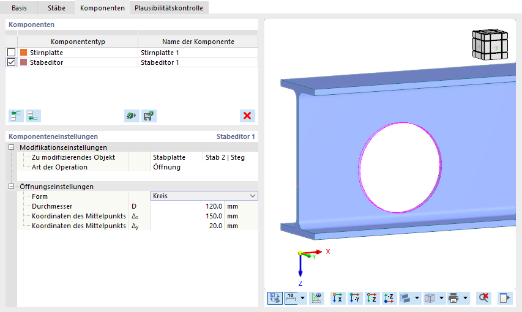This screenshot has width=522, height=312.
Task: Uncheck the Stabeditor component checkbox
Action: click(x=11, y=62)
